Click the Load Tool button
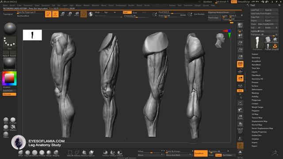This screenshot has width=283, height=159. 257,10
